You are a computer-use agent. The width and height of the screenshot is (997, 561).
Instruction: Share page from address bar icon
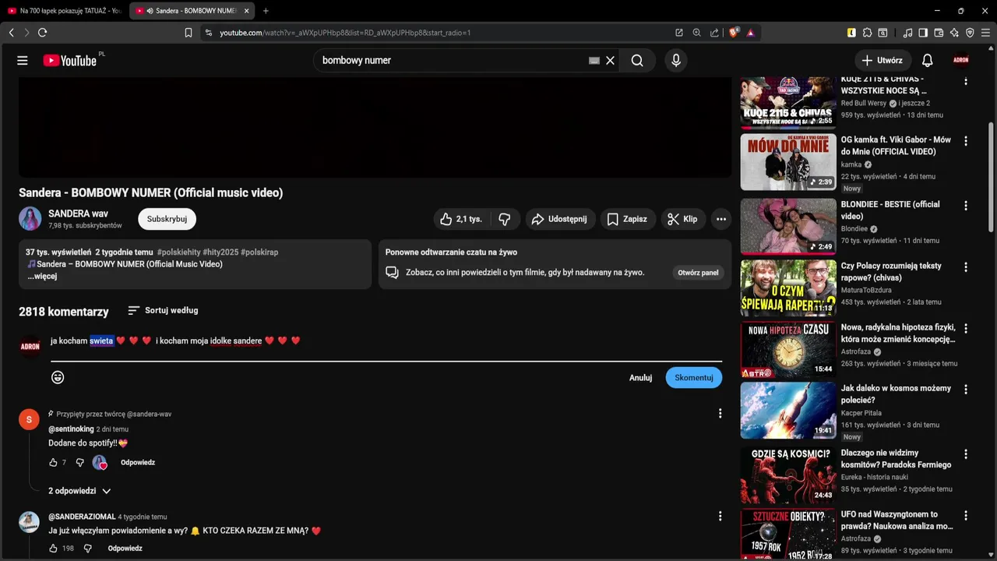click(x=714, y=33)
